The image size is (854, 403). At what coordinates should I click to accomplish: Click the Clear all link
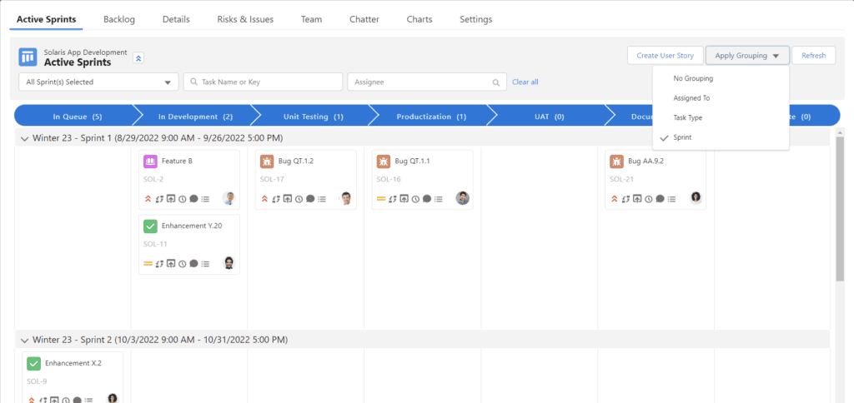pos(525,82)
